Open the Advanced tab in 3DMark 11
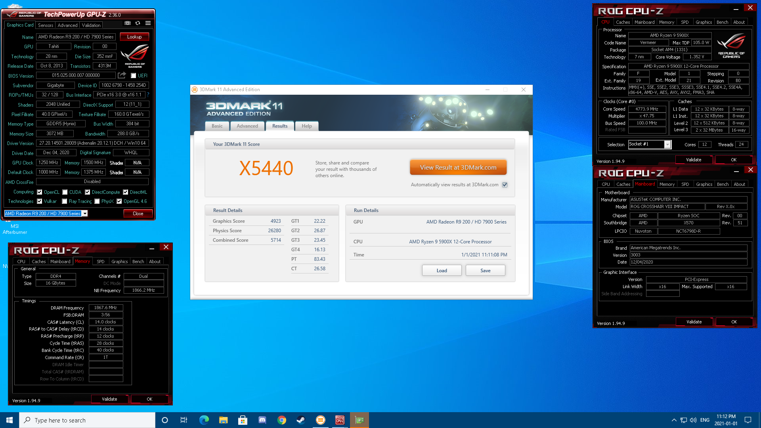The image size is (761, 428). tap(247, 126)
